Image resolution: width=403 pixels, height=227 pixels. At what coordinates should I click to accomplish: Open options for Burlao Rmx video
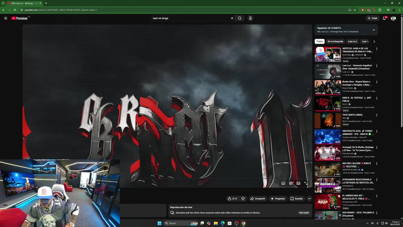point(377,82)
